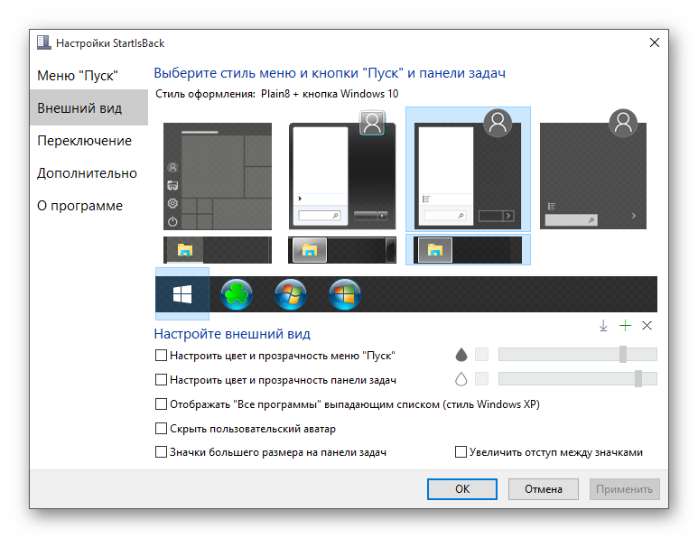Click the 'Применить' button
This screenshot has height=538, width=698.
[625, 489]
